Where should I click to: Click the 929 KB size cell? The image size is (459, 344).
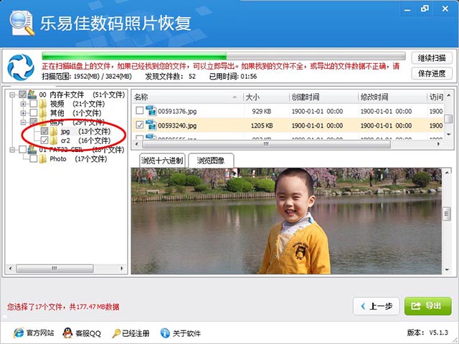pos(262,111)
